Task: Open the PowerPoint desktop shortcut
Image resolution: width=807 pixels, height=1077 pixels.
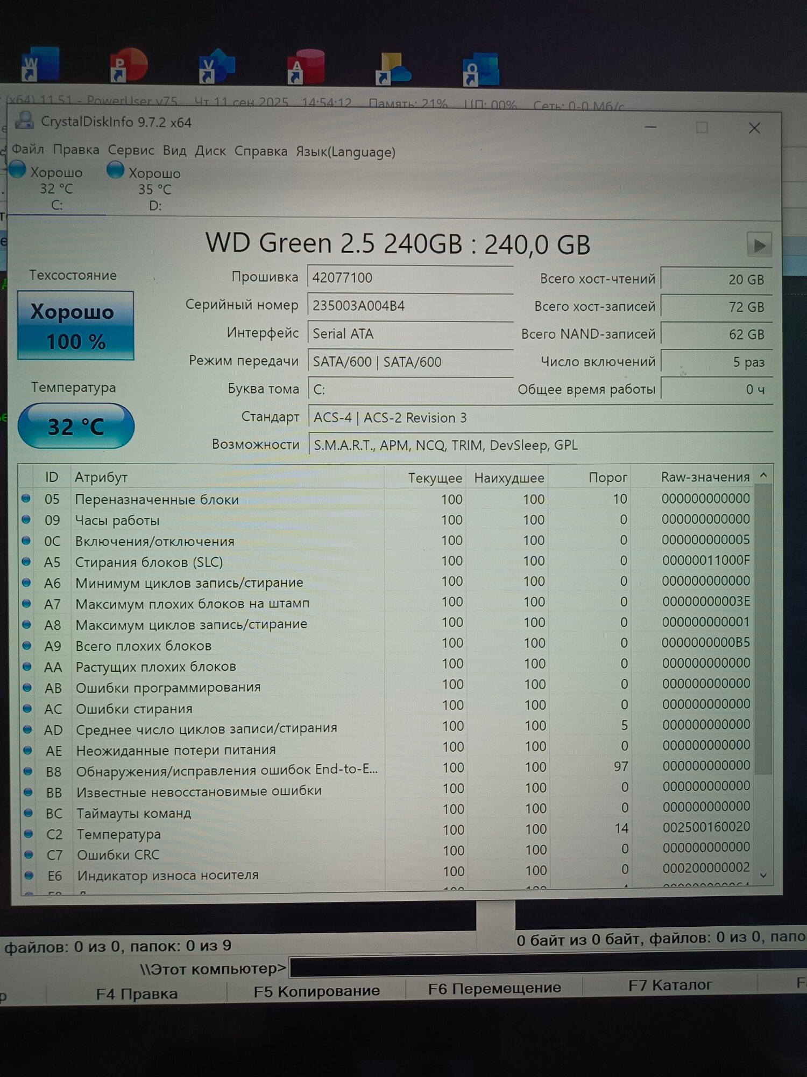Action: point(128,65)
